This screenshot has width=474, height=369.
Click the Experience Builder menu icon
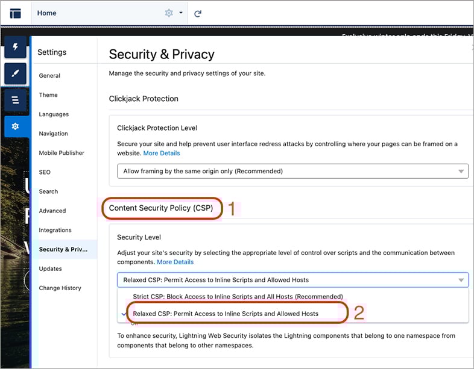(x=16, y=13)
